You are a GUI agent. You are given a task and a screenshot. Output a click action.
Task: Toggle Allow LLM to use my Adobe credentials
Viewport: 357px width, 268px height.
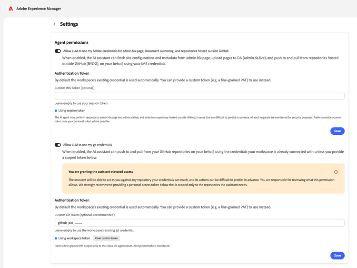point(58,51)
